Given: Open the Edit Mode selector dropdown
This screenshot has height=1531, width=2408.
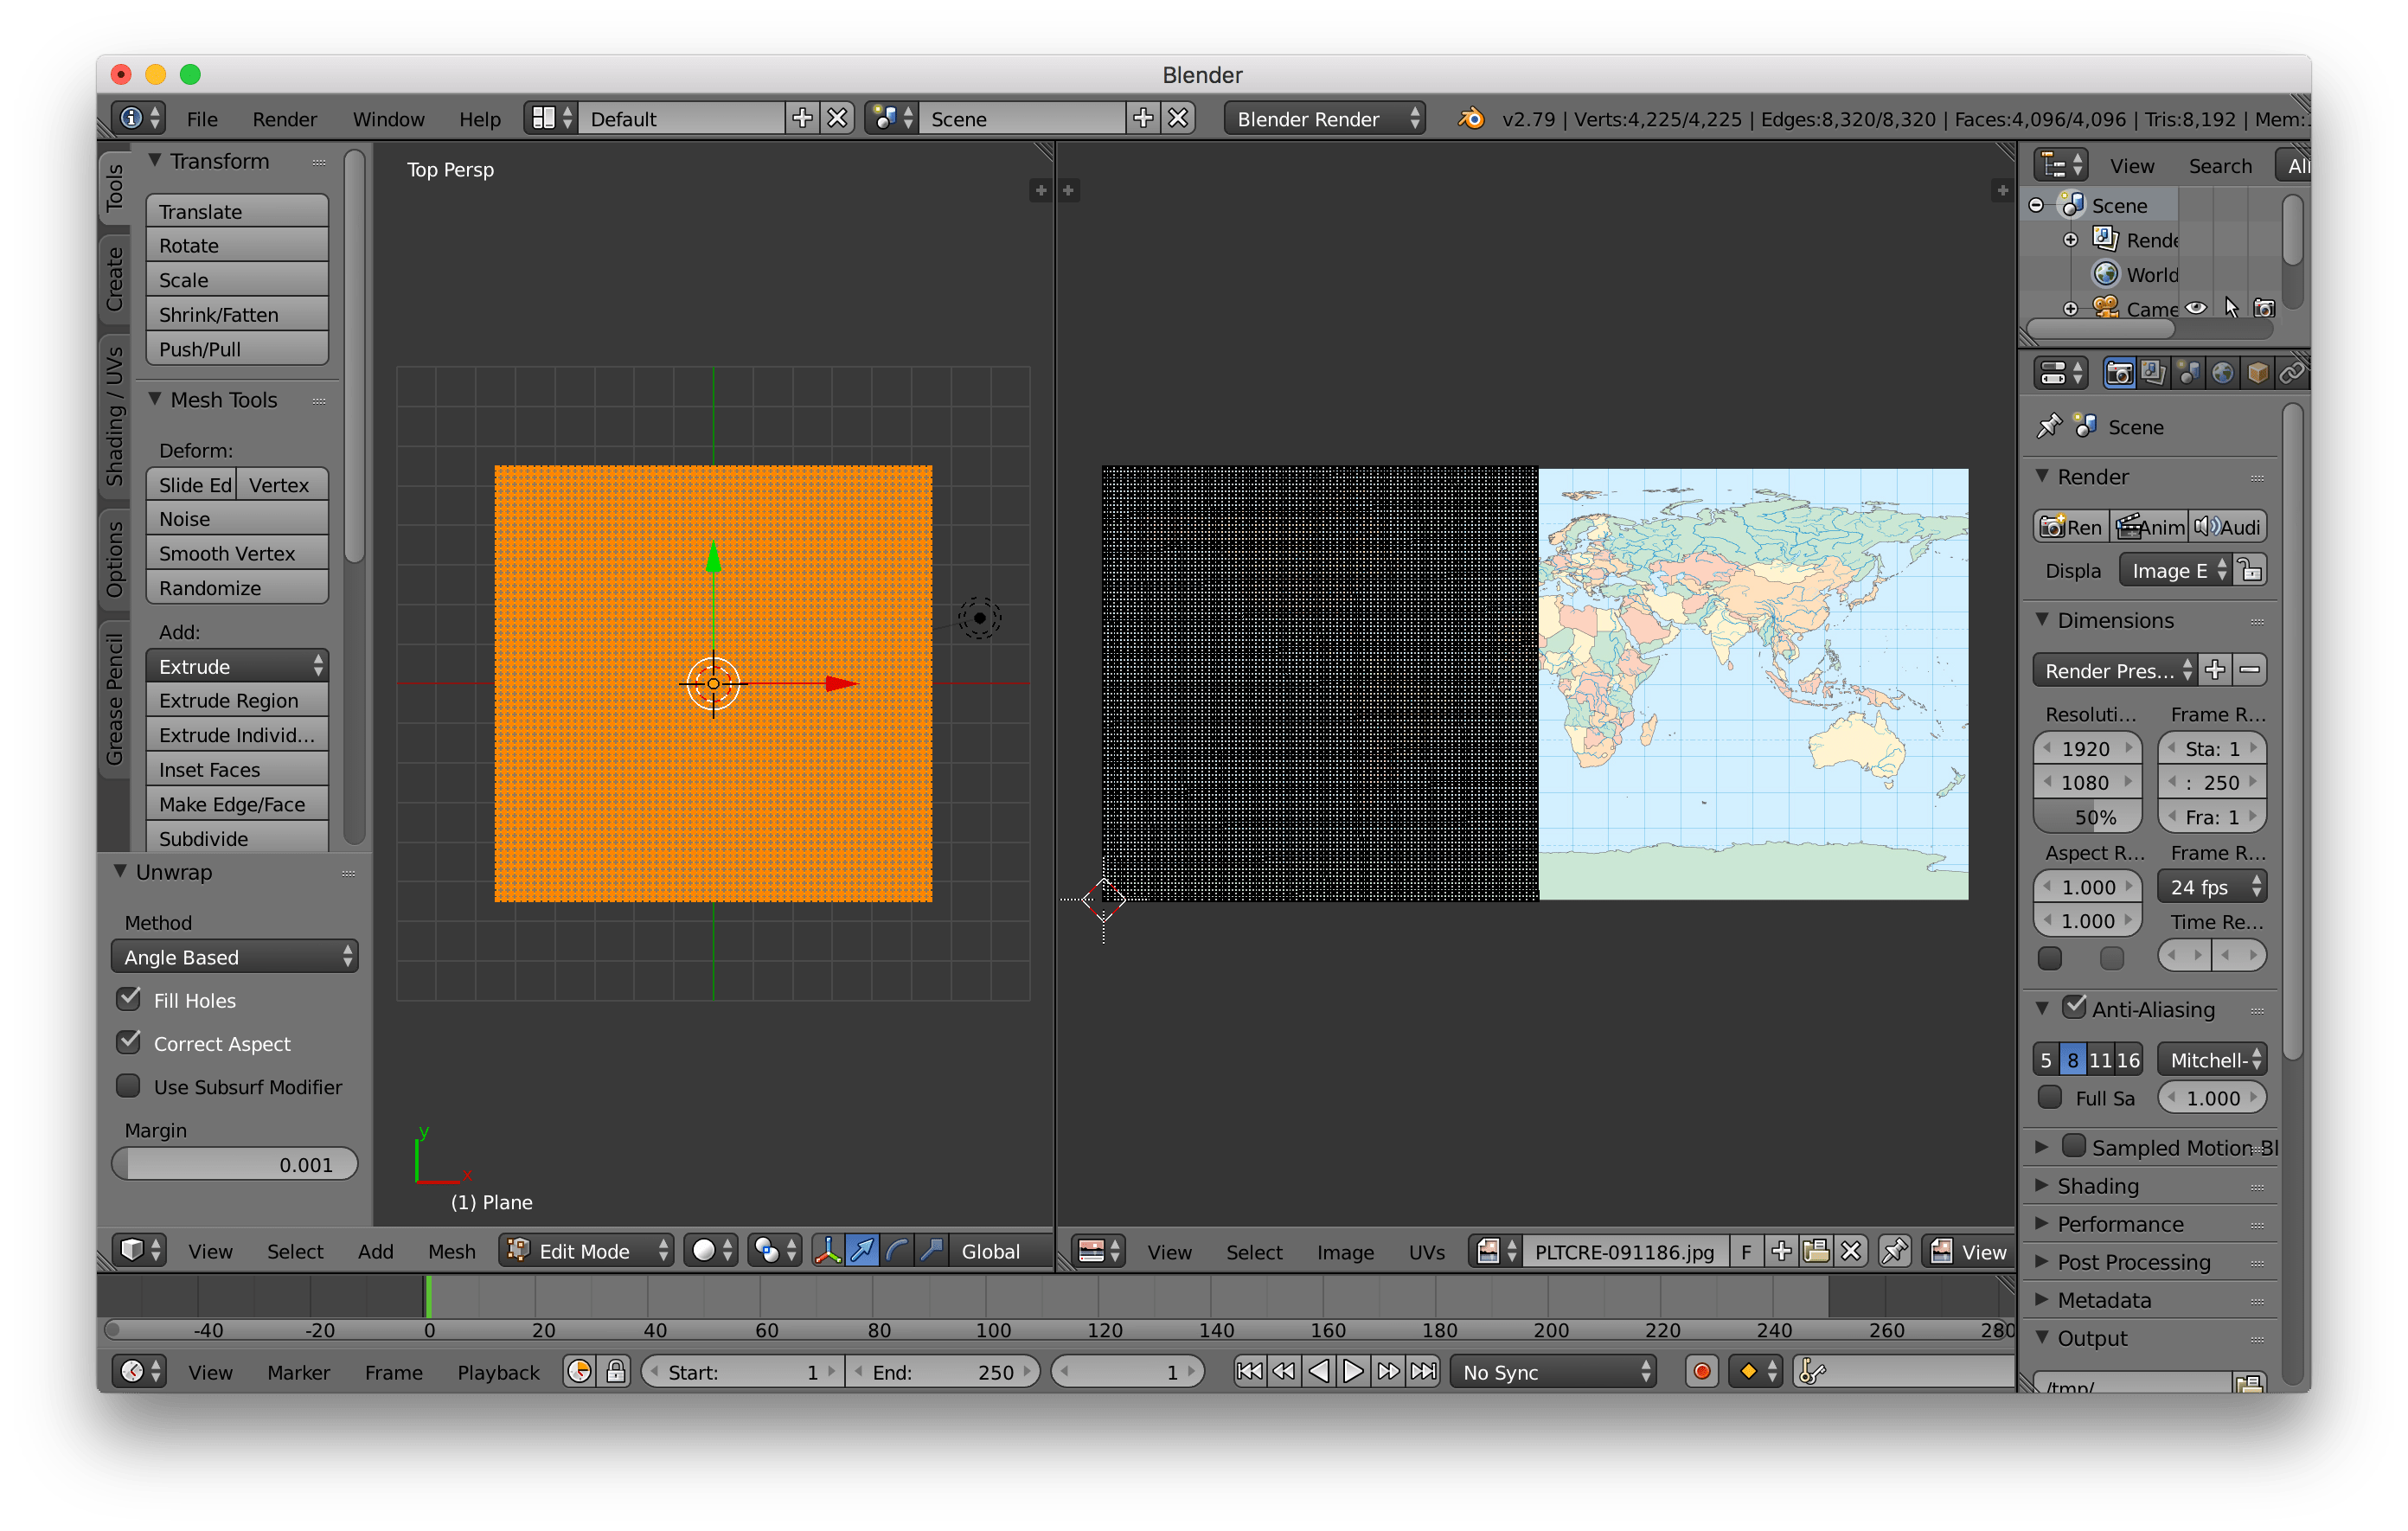Looking at the screenshot, I should coord(587,1250).
